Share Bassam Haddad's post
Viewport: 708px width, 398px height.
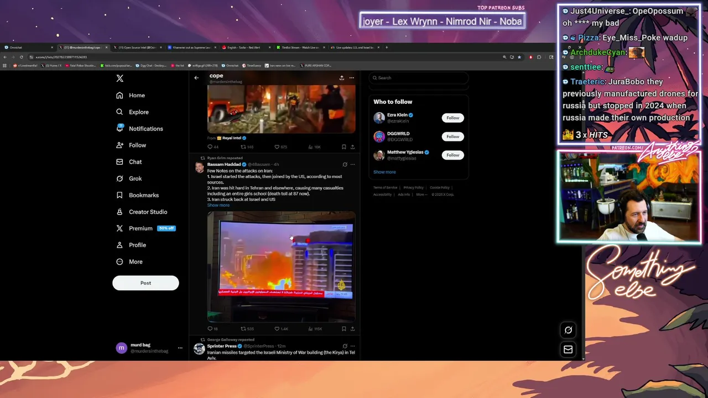pos(352,329)
